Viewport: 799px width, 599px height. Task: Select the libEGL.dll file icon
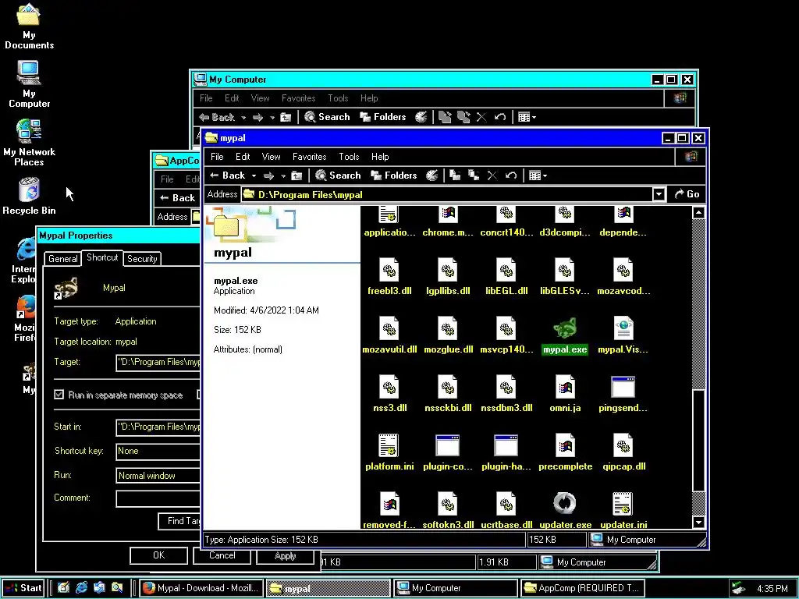tap(506, 270)
